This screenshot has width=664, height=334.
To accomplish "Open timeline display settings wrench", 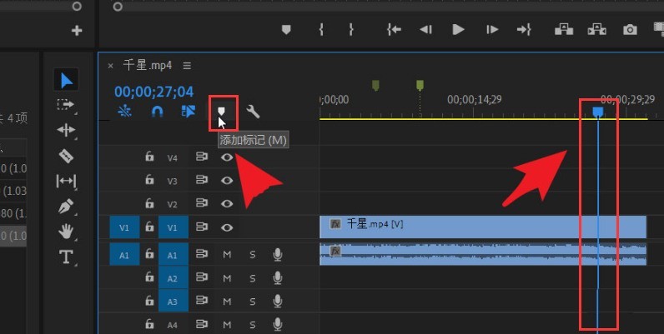I will click(x=253, y=112).
